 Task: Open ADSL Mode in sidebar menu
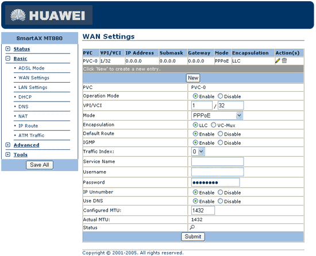click(x=32, y=68)
